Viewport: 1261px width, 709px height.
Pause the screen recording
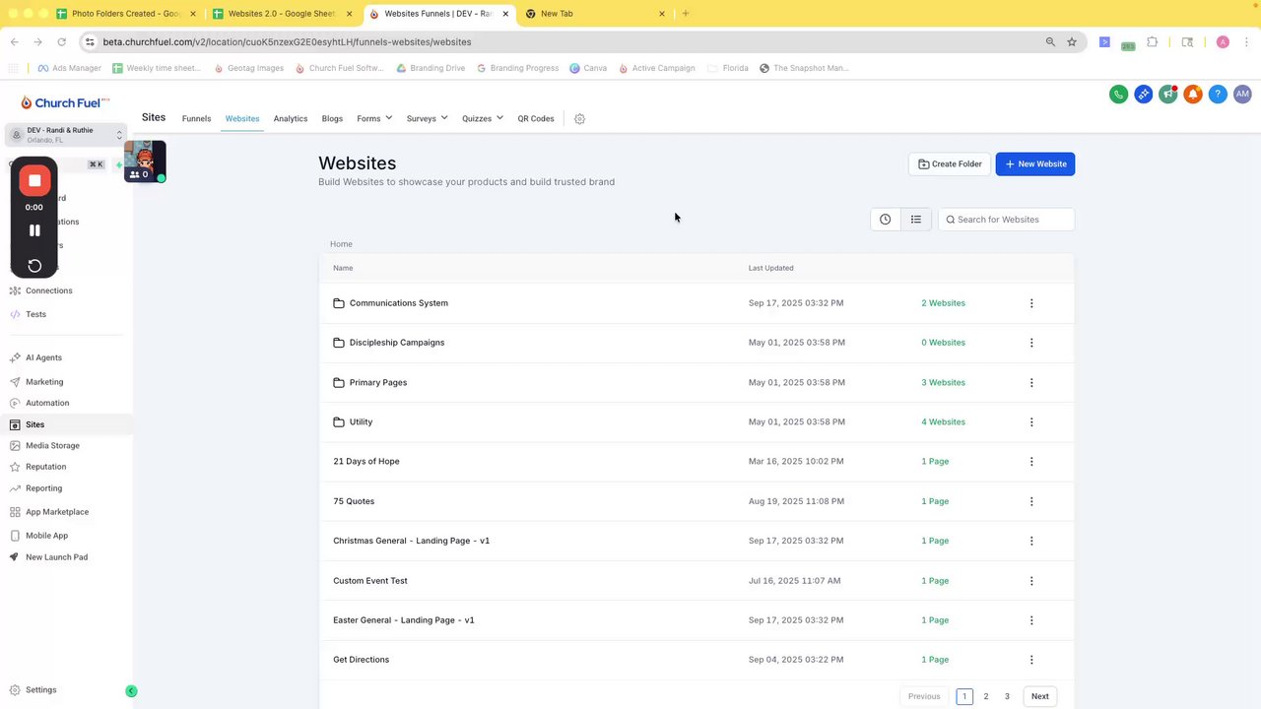[x=34, y=230]
